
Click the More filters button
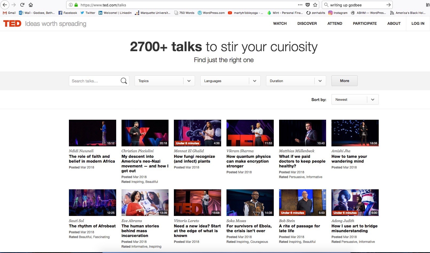coord(345,81)
